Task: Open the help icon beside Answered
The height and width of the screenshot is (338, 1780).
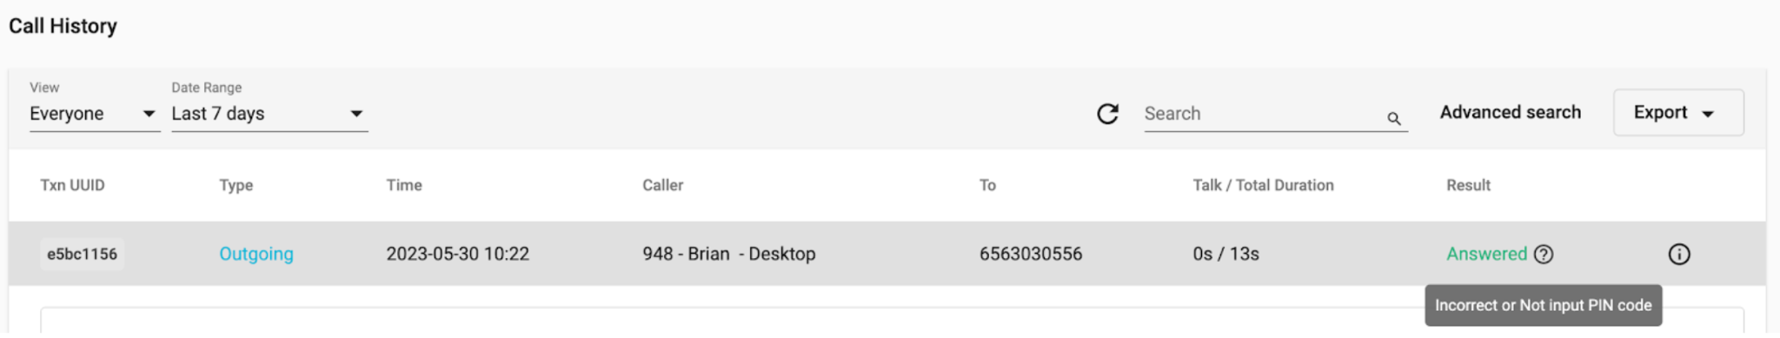Action: pos(1544,255)
